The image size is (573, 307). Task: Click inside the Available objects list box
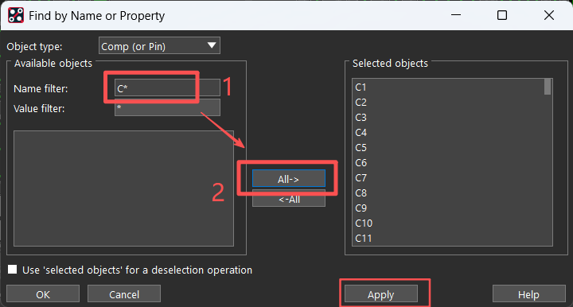[123, 188]
